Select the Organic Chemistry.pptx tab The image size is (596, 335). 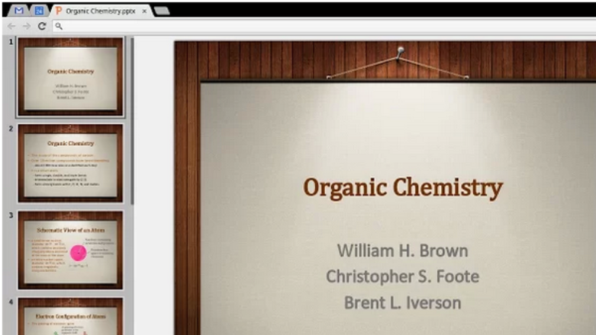click(x=101, y=11)
